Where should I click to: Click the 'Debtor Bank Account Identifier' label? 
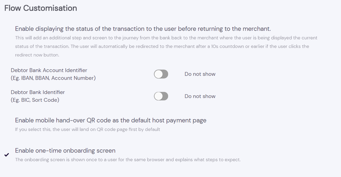pos(49,70)
